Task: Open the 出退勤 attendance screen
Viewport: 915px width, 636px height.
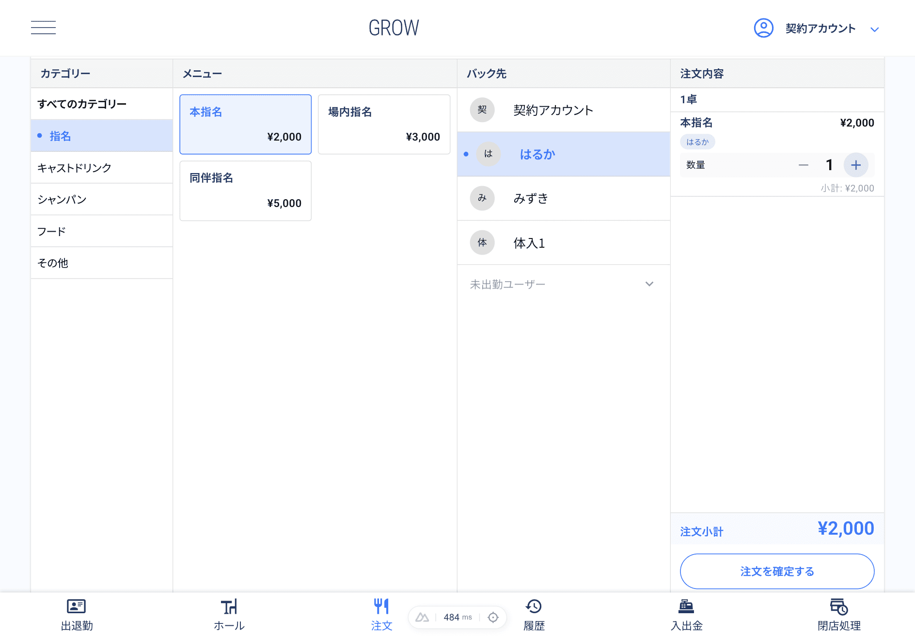Action: click(77, 615)
